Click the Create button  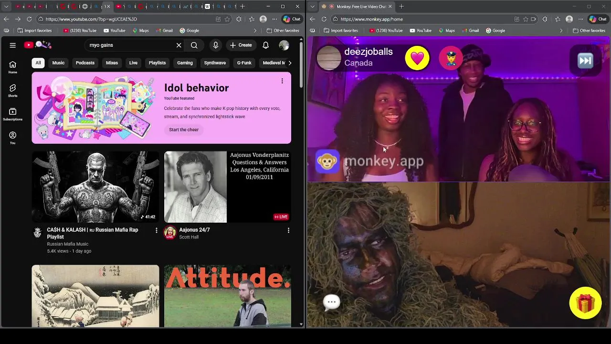[241, 45]
